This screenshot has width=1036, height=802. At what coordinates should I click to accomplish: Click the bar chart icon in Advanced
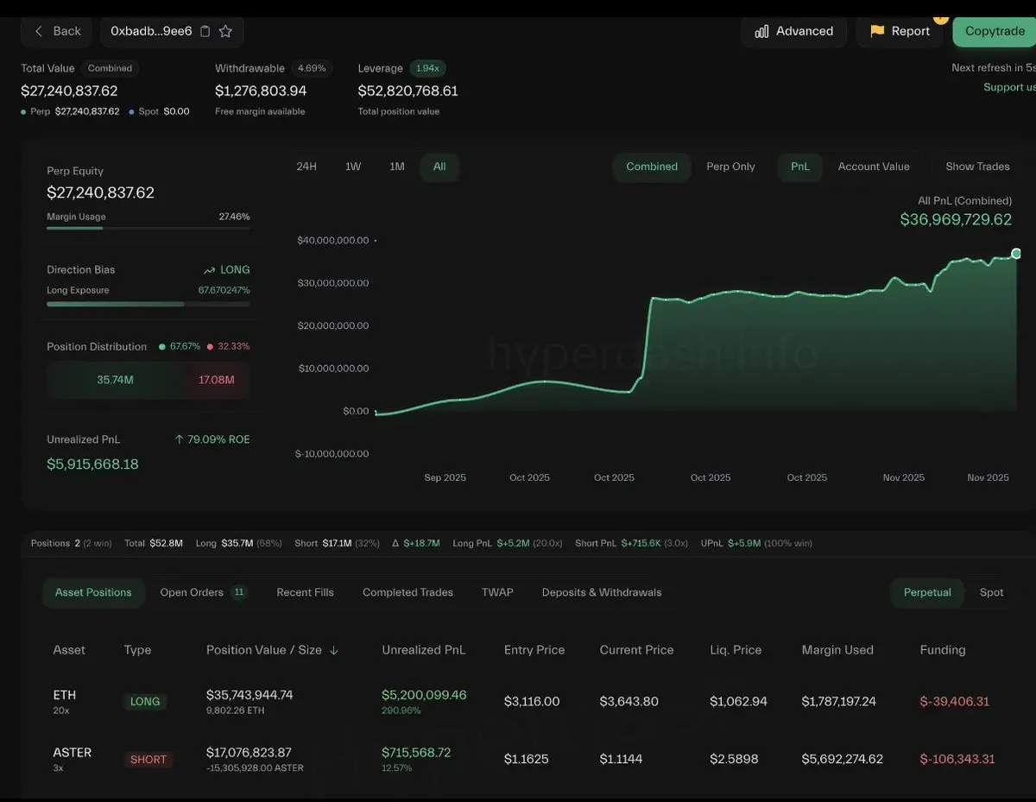[x=761, y=31]
